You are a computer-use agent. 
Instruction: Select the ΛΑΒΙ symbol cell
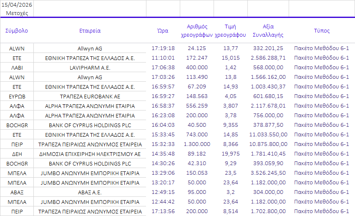(x=17, y=68)
